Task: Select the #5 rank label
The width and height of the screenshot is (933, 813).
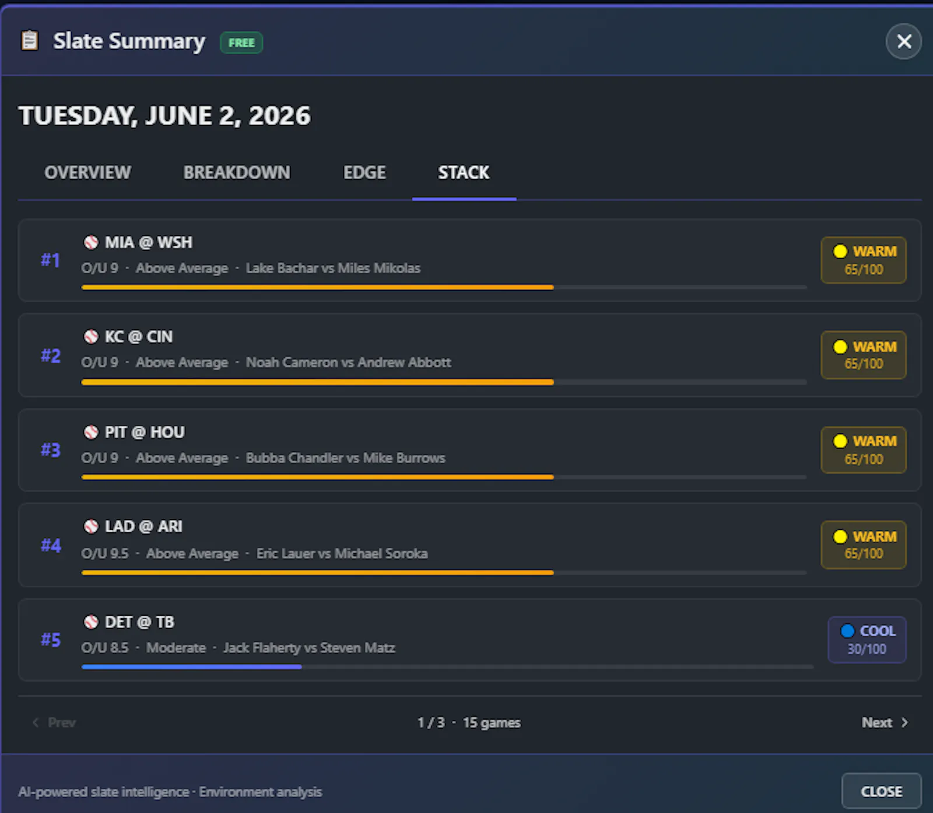Action: click(51, 640)
